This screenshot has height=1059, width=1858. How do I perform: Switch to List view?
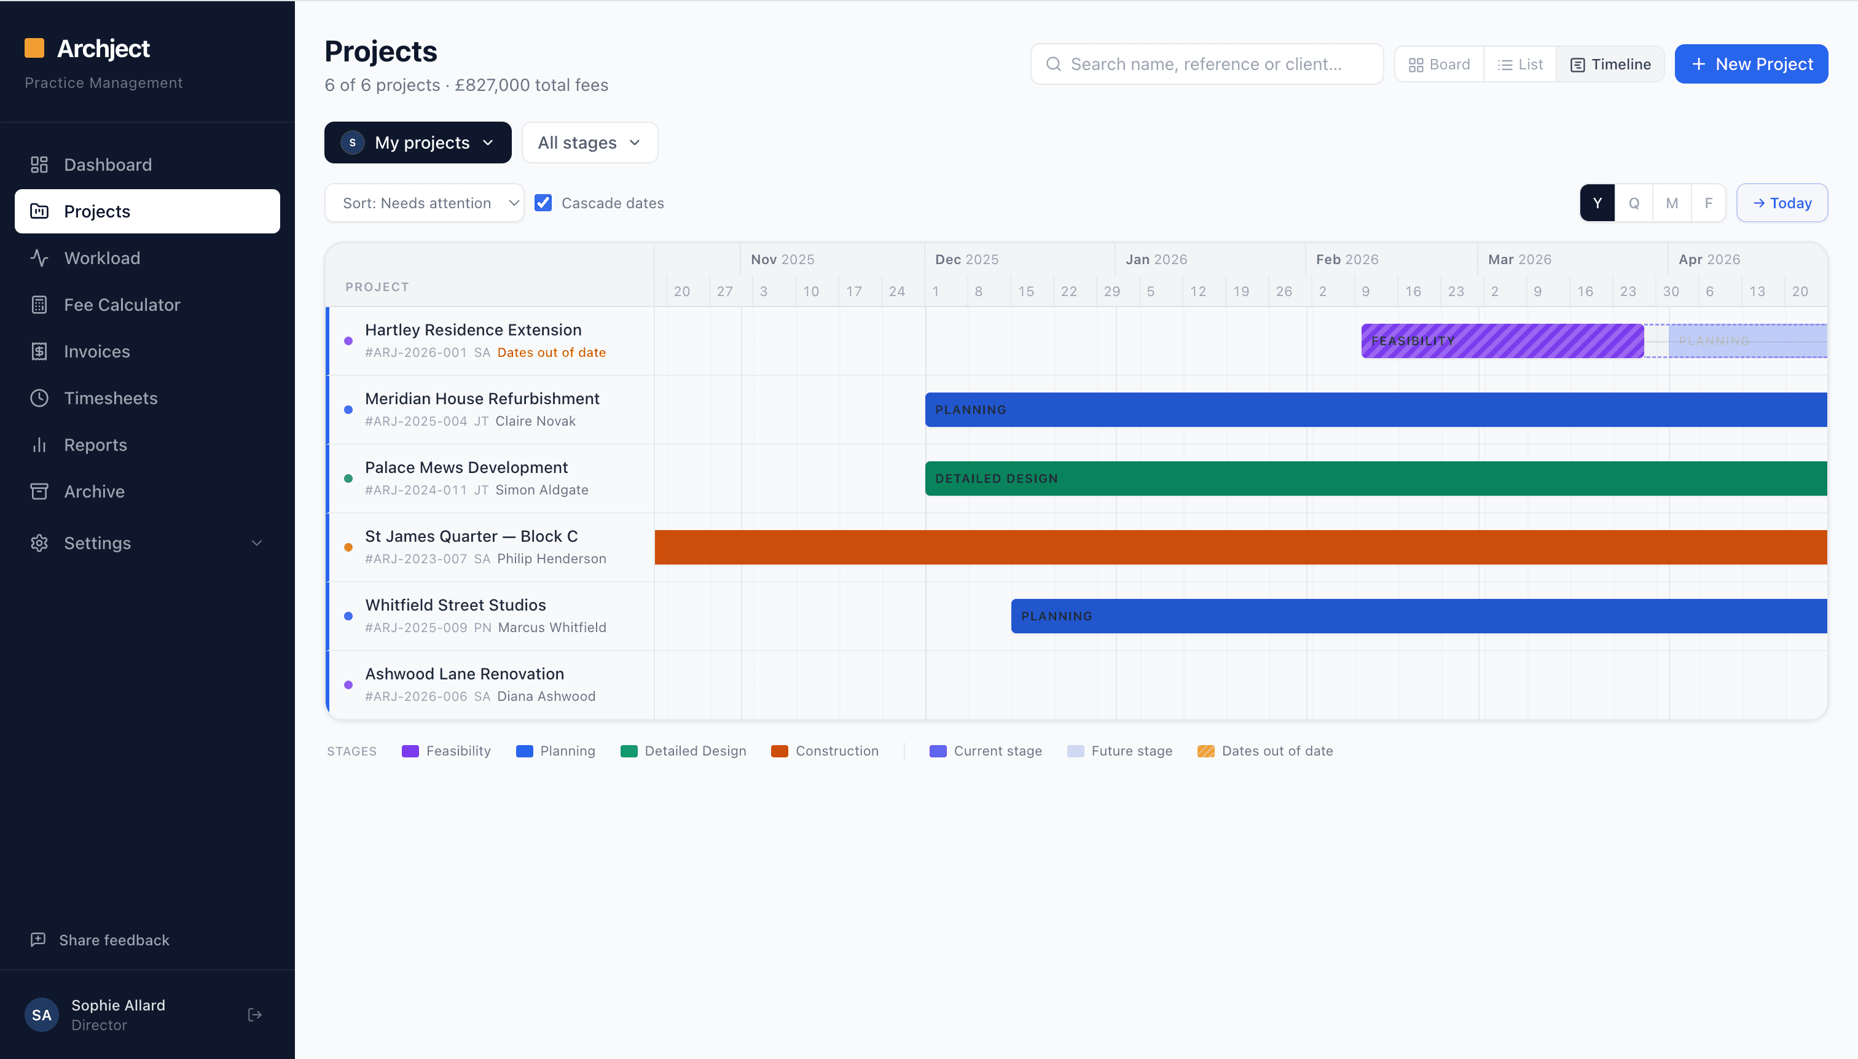pos(1519,64)
